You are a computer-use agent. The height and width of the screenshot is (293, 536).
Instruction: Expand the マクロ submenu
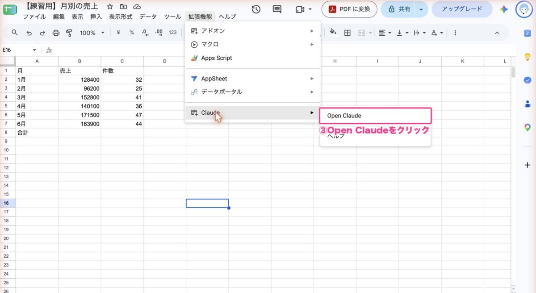point(253,44)
